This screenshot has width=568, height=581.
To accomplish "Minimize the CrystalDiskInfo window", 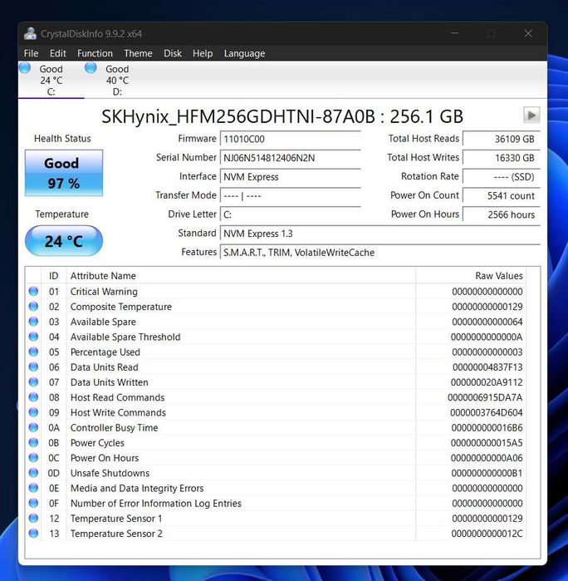I will click(455, 33).
